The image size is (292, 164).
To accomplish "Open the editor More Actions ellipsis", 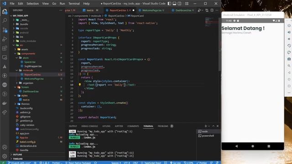I will point(217,10).
